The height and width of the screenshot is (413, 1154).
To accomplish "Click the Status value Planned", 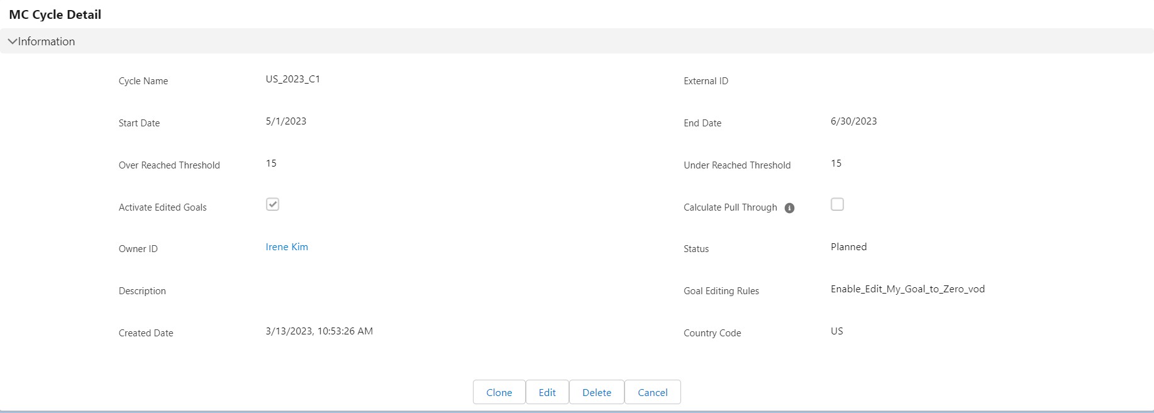I will (x=848, y=247).
